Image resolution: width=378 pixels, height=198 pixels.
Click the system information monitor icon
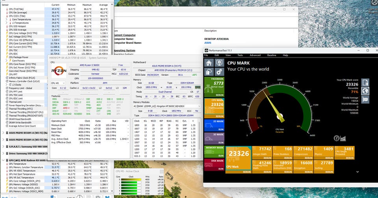pyautogui.click(x=218, y=63)
